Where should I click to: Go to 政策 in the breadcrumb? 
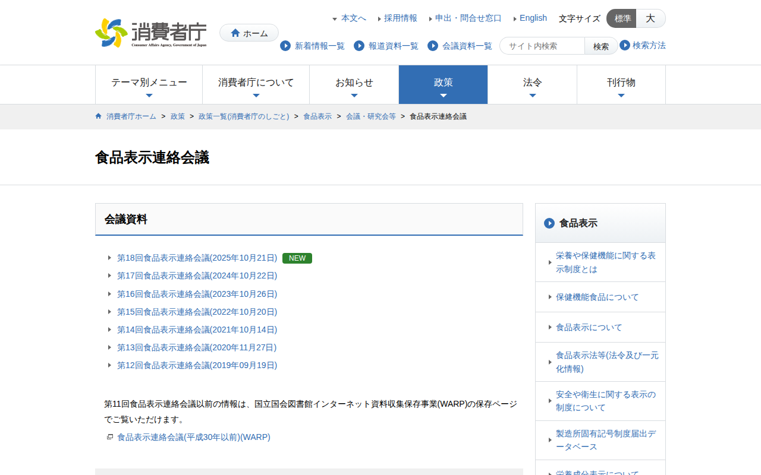(178, 116)
